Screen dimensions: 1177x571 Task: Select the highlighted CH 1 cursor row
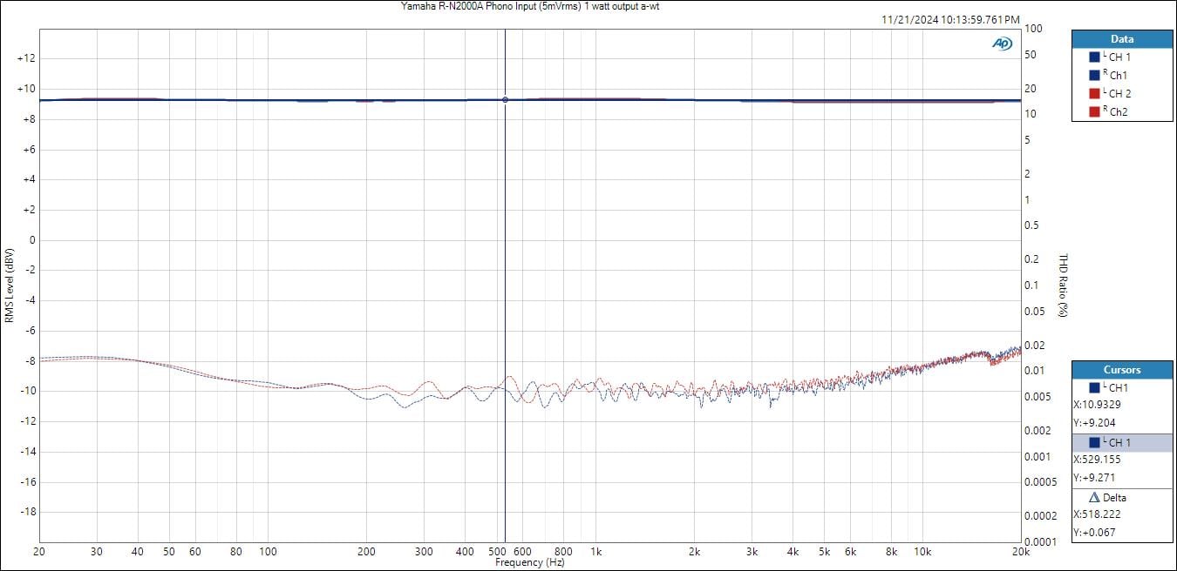tap(1121, 443)
